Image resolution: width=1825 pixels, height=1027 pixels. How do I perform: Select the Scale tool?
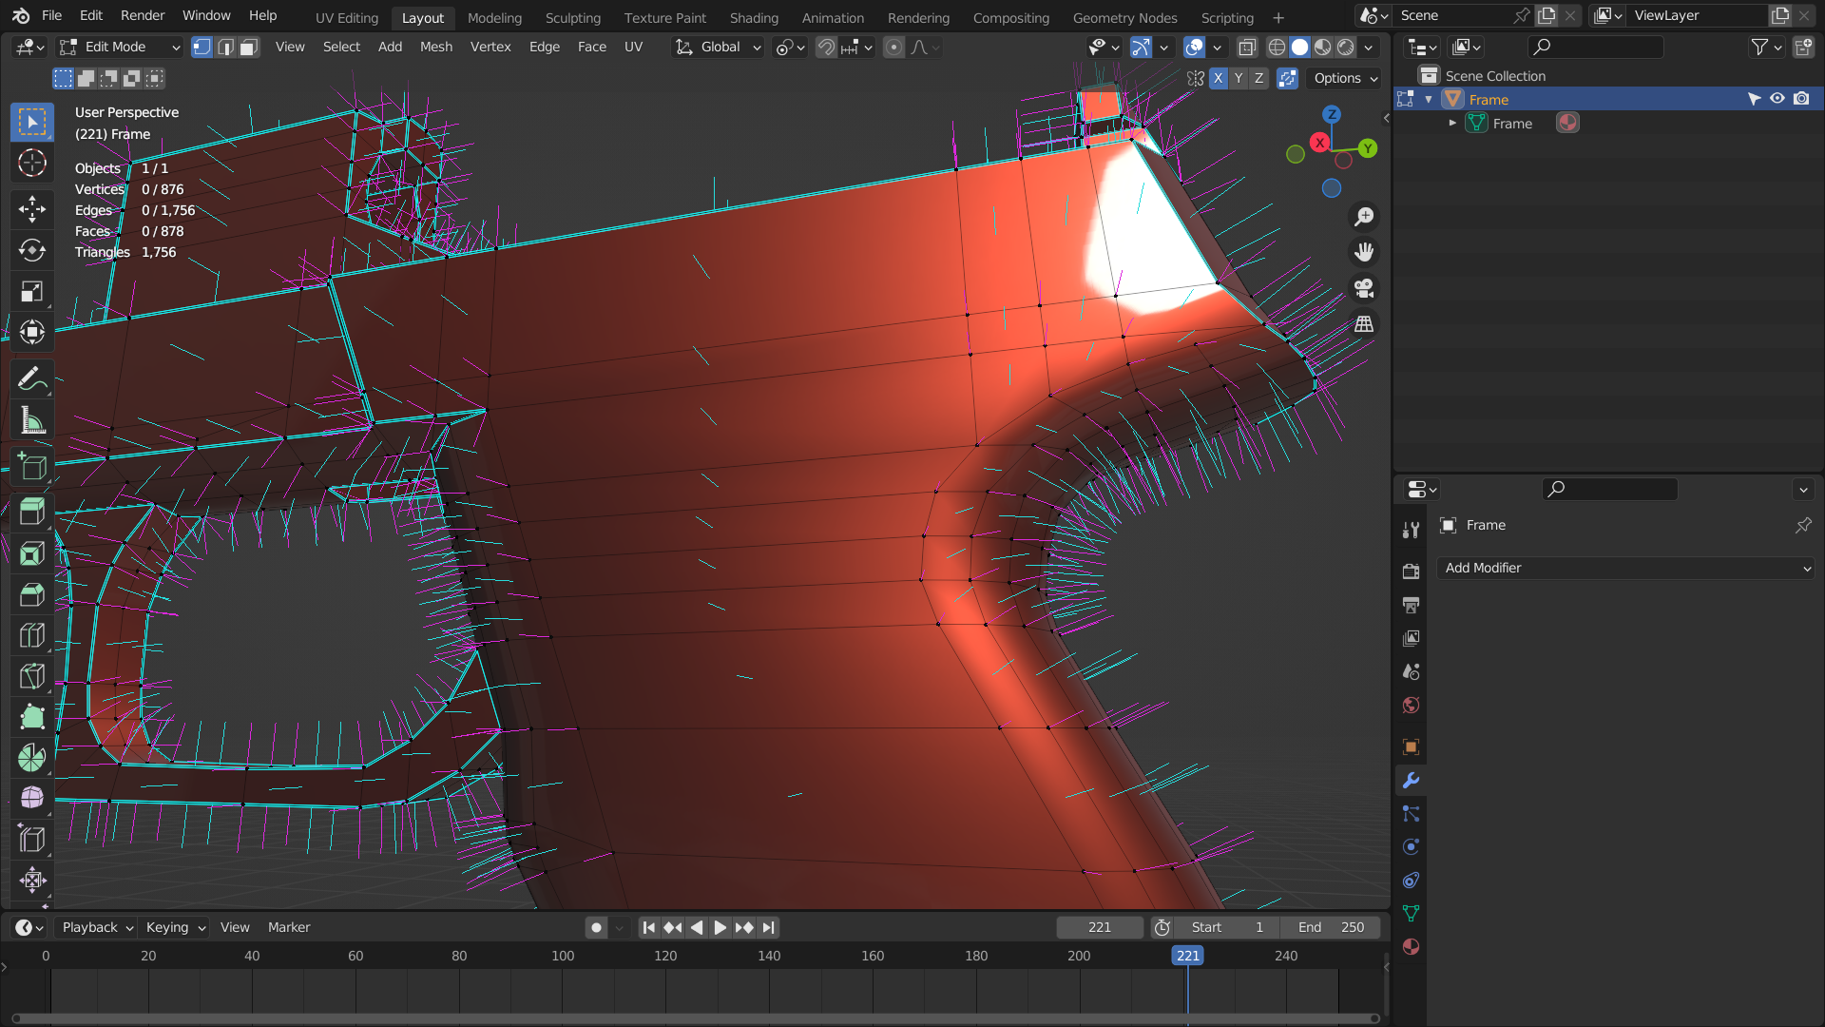tap(32, 291)
